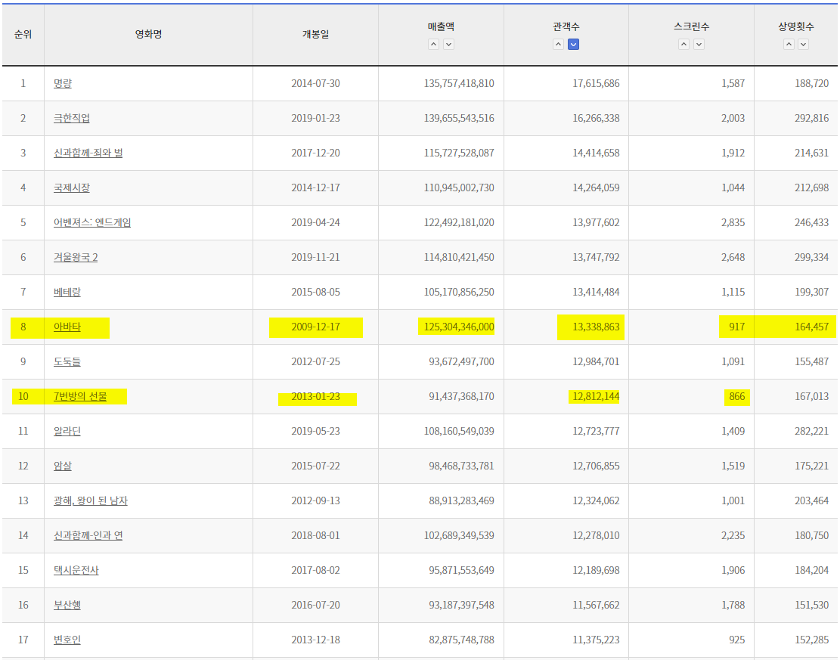Click the 관객수 header label
840x660 pixels.
pos(566,26)
